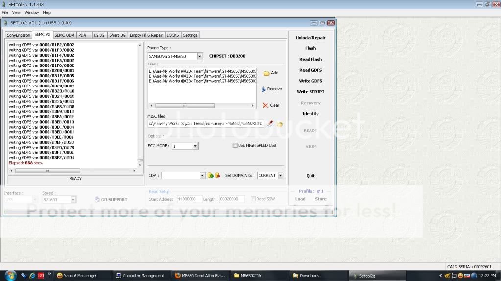Click the Read Flash button
This screenshot has width=501, height=281.
(x=310, y=59)
